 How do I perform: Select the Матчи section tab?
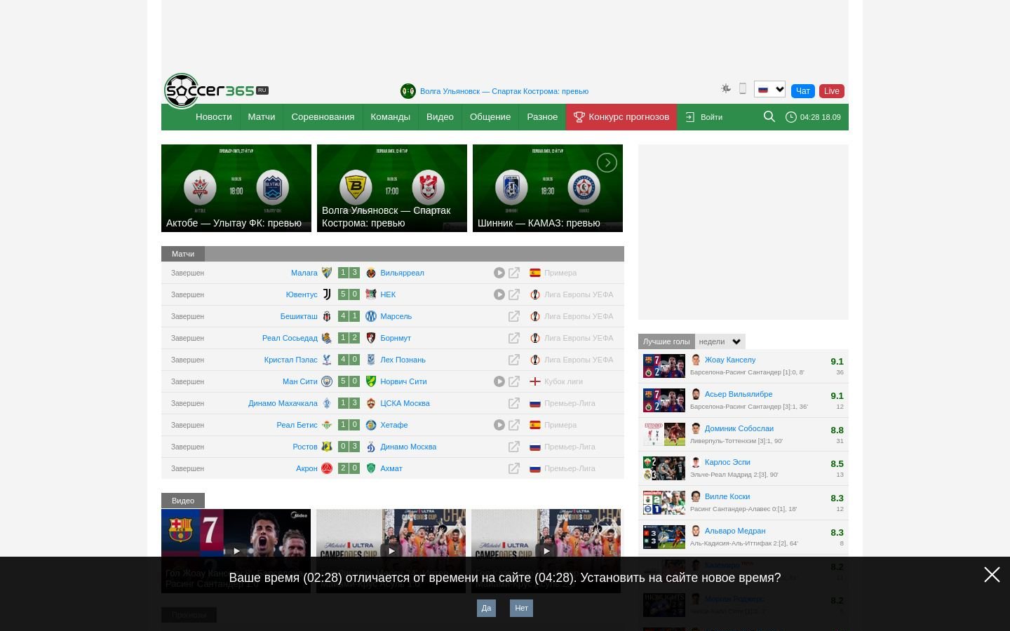pyautogui.click(x=183, y=254)
